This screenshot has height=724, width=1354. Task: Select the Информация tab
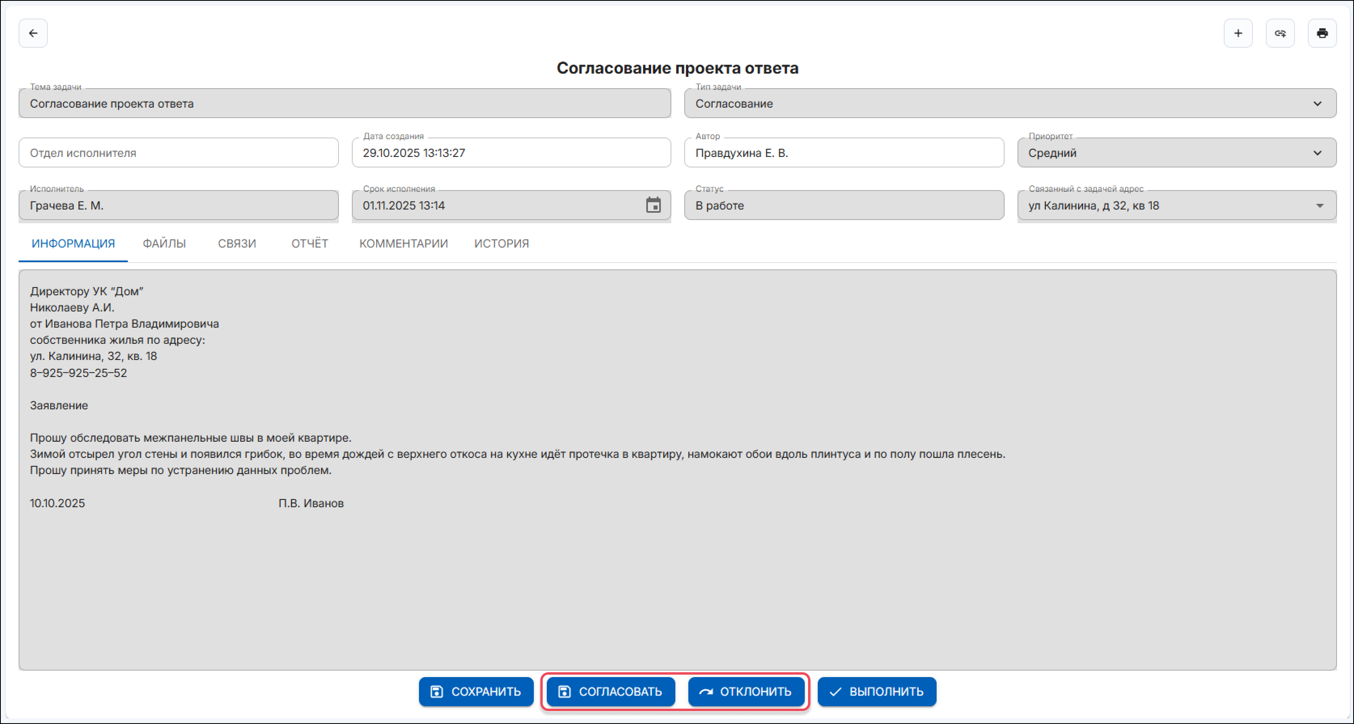(x=73, y=243)
